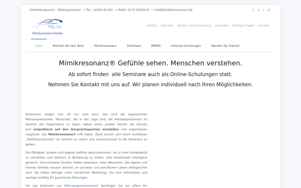301x188 pixels.
Task: Open the Trainerin menu item
Action: coord(167,26)
